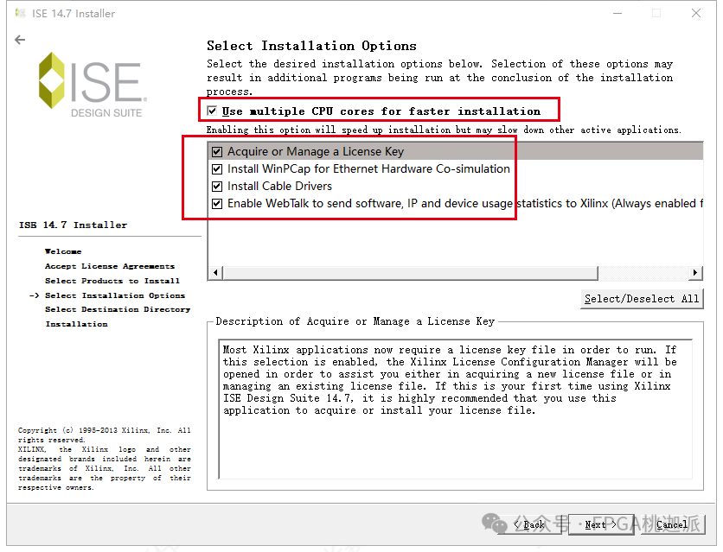This screenshot has width=723, height=552.
Task: Click the back arrow at top left
Action: (19, 39)
